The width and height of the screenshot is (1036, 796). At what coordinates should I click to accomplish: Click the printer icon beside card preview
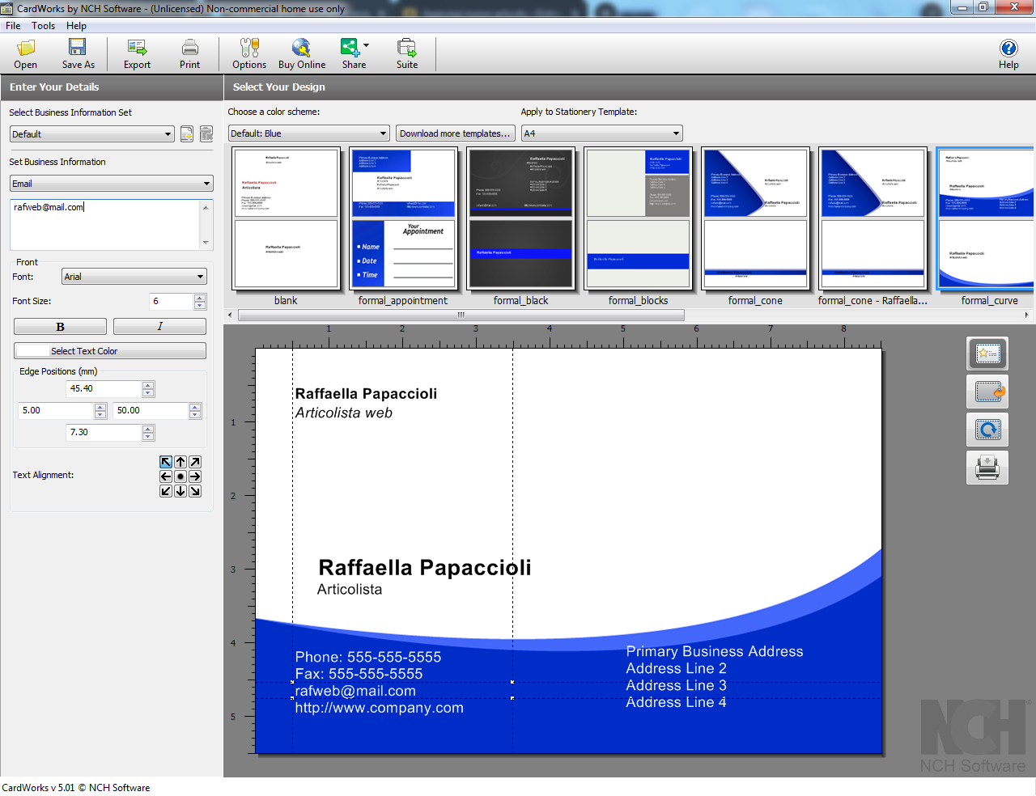(987, 468)
